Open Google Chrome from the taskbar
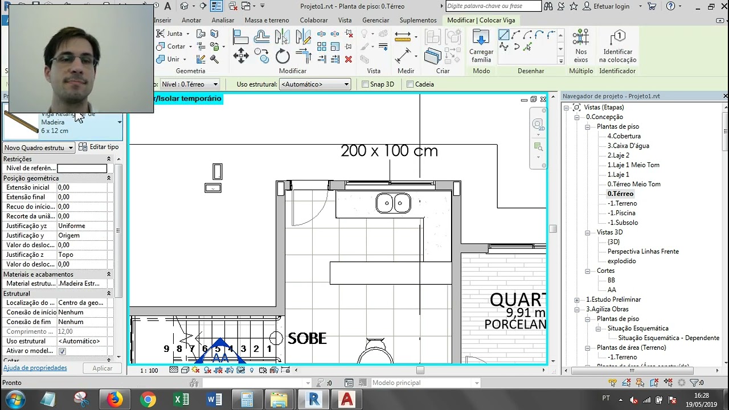 click(148, 400)
